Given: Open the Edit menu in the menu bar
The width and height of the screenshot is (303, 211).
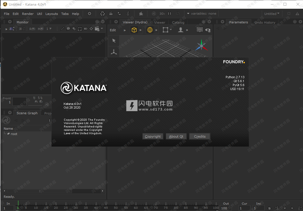Looking at the screenshot, I should 16,14.
